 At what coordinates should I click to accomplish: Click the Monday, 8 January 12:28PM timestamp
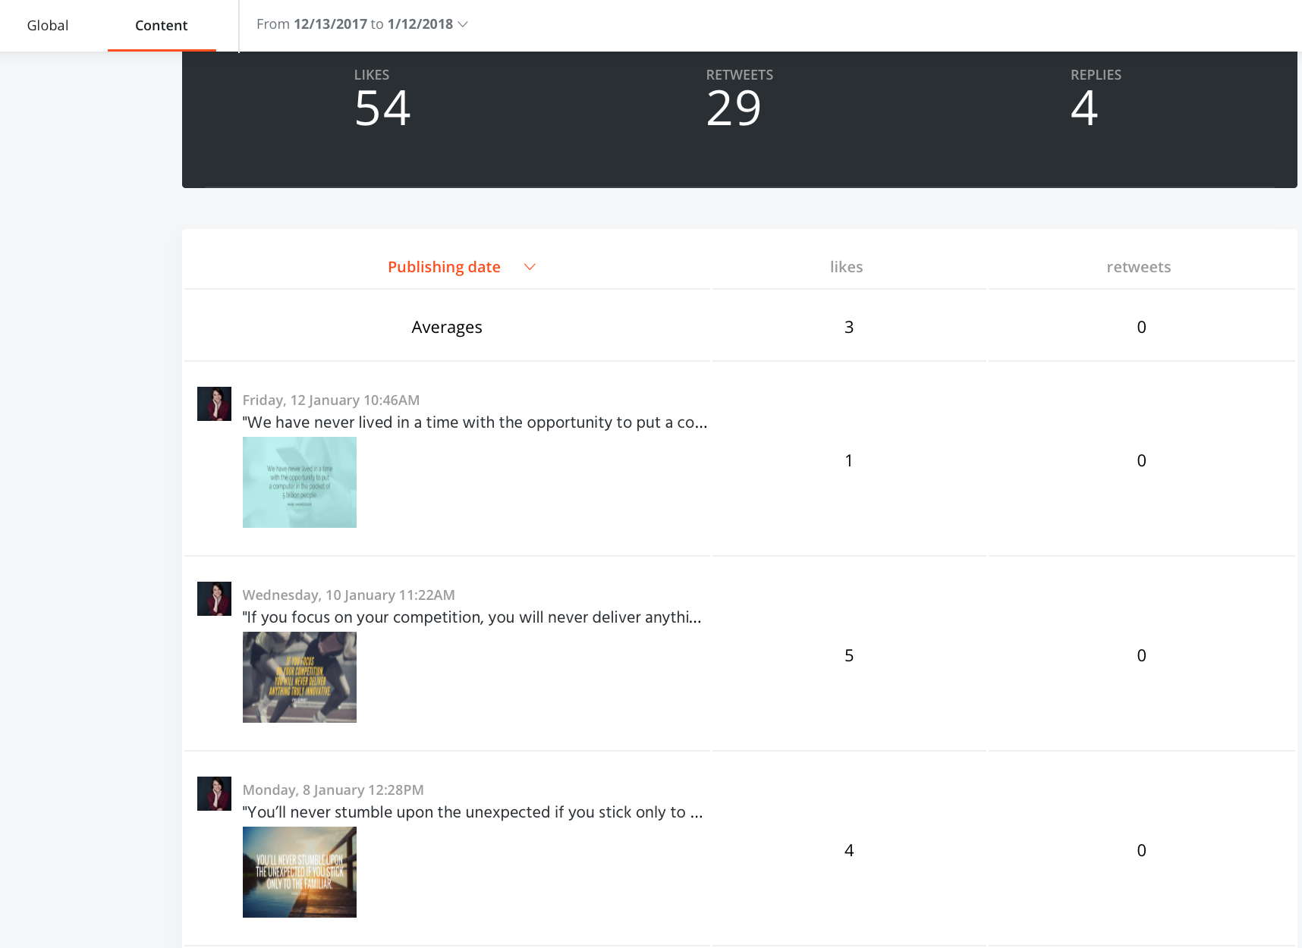[333, 789]
